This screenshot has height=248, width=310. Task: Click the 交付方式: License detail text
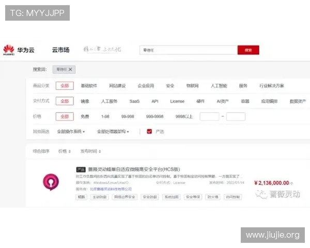(x=171, y=182)
